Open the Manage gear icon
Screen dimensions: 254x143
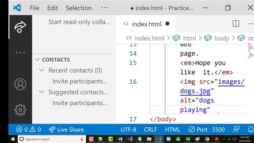coord(20,110)
